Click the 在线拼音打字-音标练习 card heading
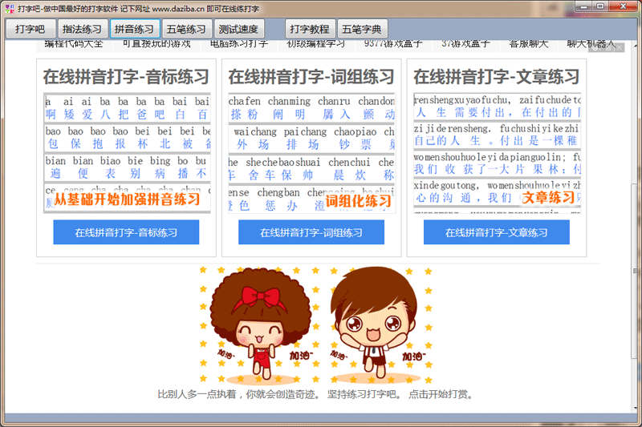This screenshot has height=427, width=642. (x=126, y=77)
